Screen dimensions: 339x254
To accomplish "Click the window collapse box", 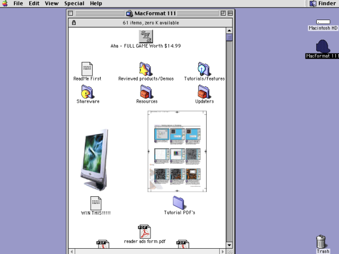I will (x=230, y=13).
